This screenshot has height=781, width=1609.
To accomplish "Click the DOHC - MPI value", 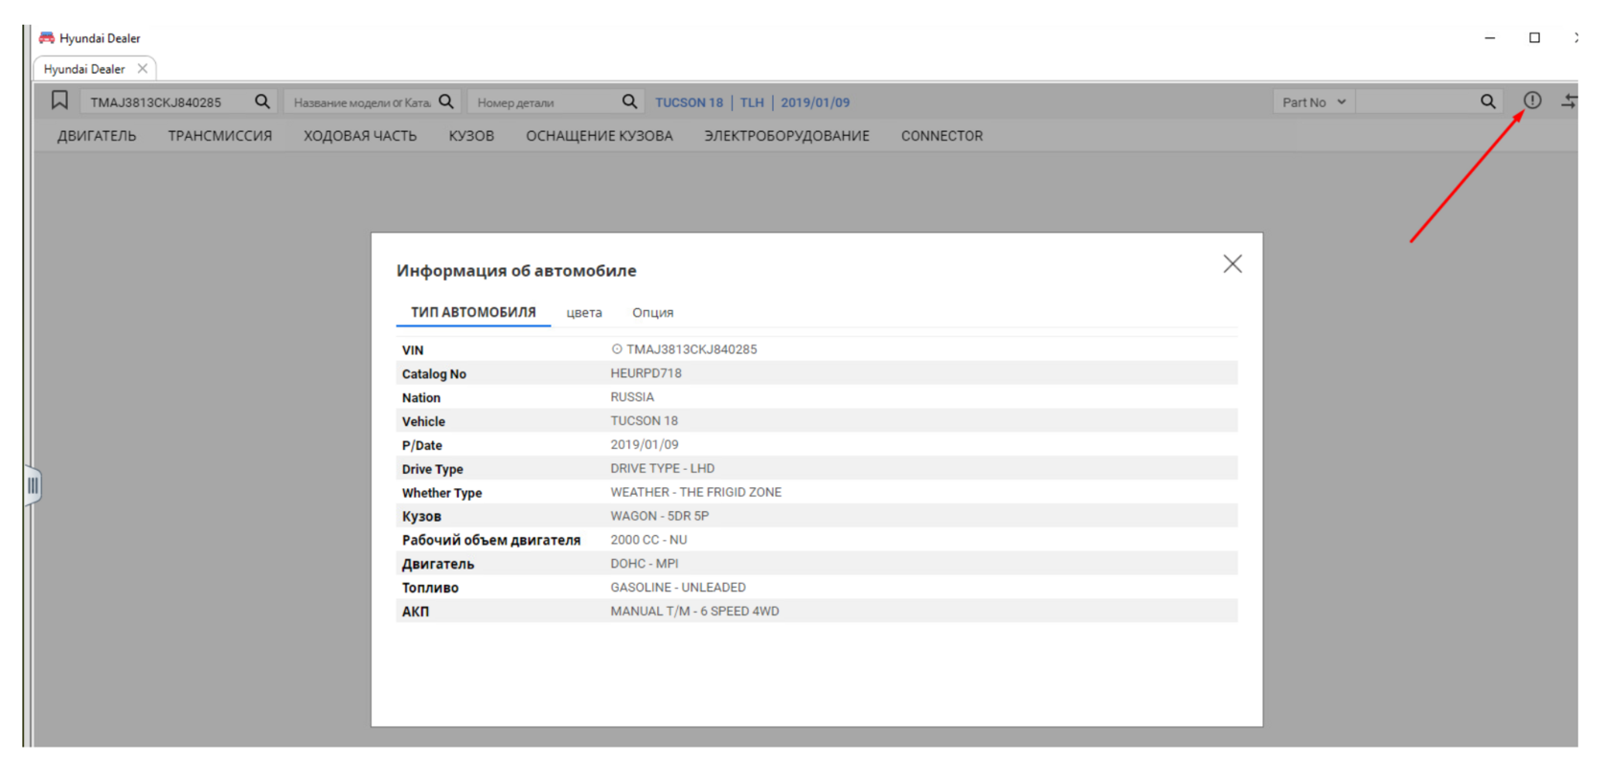I will click(x=645, y=564).
